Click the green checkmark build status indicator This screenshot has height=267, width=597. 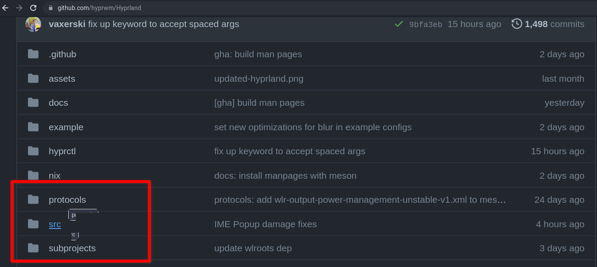point(398,24)
